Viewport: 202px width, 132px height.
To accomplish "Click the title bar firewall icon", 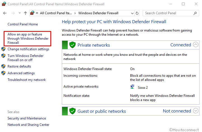I will pyautogui.click(x=4, y=4).
